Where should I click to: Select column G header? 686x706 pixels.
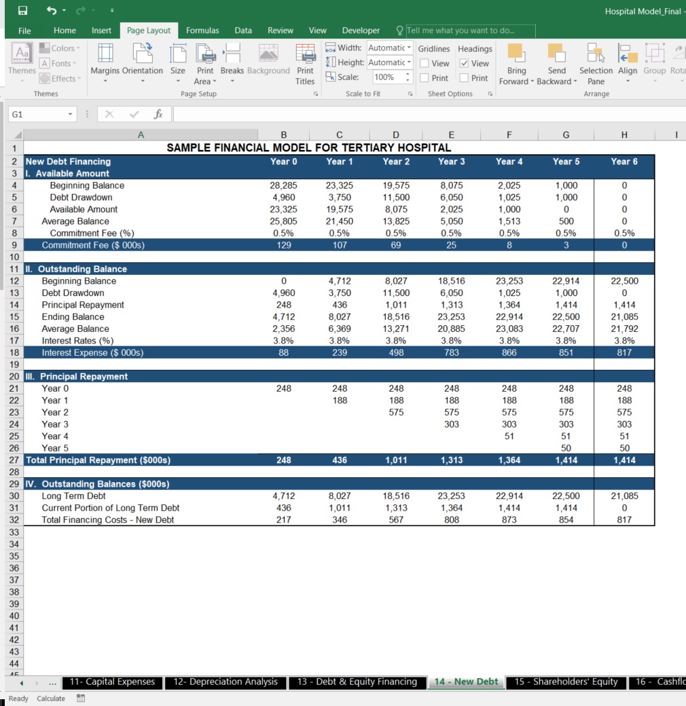566,134
